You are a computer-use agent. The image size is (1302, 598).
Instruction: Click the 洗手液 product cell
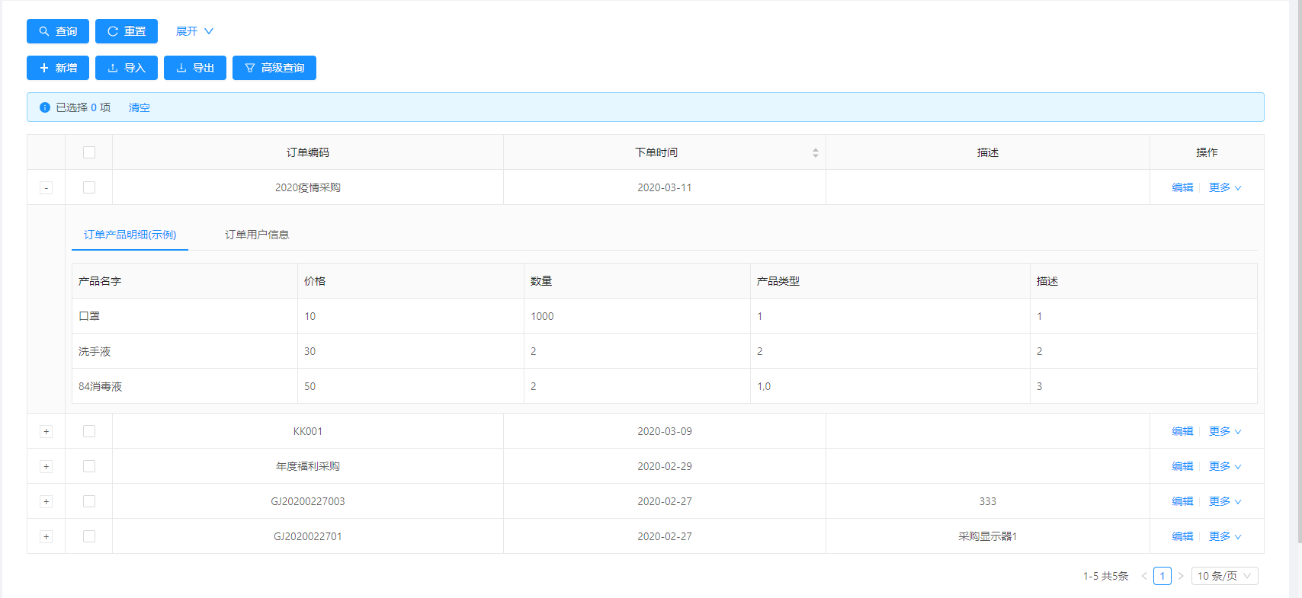184,351
